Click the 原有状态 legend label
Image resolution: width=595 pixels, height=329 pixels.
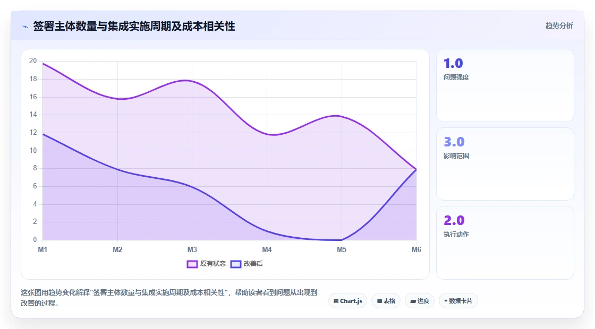(213, 264)
